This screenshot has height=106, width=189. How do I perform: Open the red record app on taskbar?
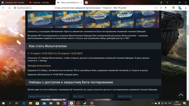pos(78,103)
